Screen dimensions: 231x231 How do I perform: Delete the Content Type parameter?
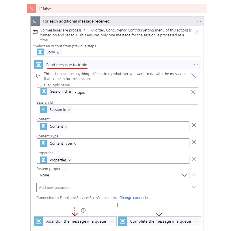[x=194, y=142]
